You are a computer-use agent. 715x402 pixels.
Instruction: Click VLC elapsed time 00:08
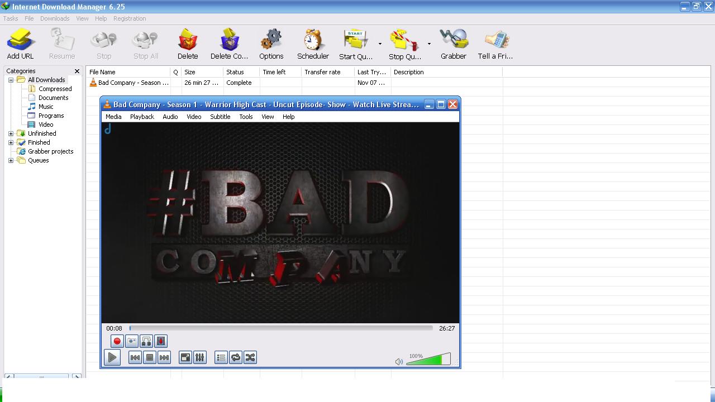pyautogui.click(x=114, y=328)
